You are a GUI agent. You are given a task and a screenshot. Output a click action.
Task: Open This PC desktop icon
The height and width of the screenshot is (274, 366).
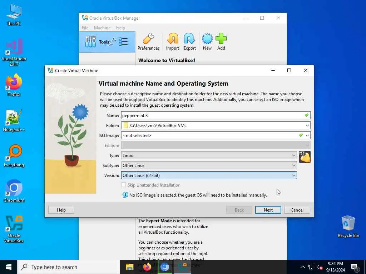14,15
